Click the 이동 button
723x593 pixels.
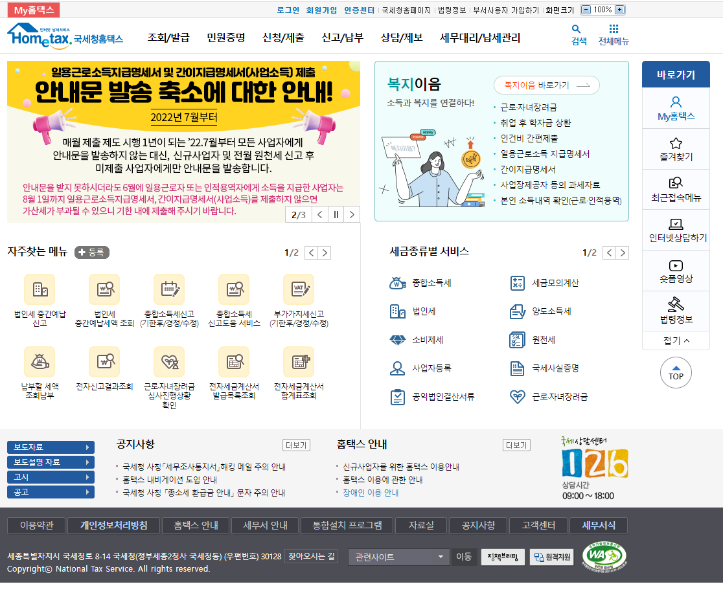pyautogui.click(x=463, y=557)
